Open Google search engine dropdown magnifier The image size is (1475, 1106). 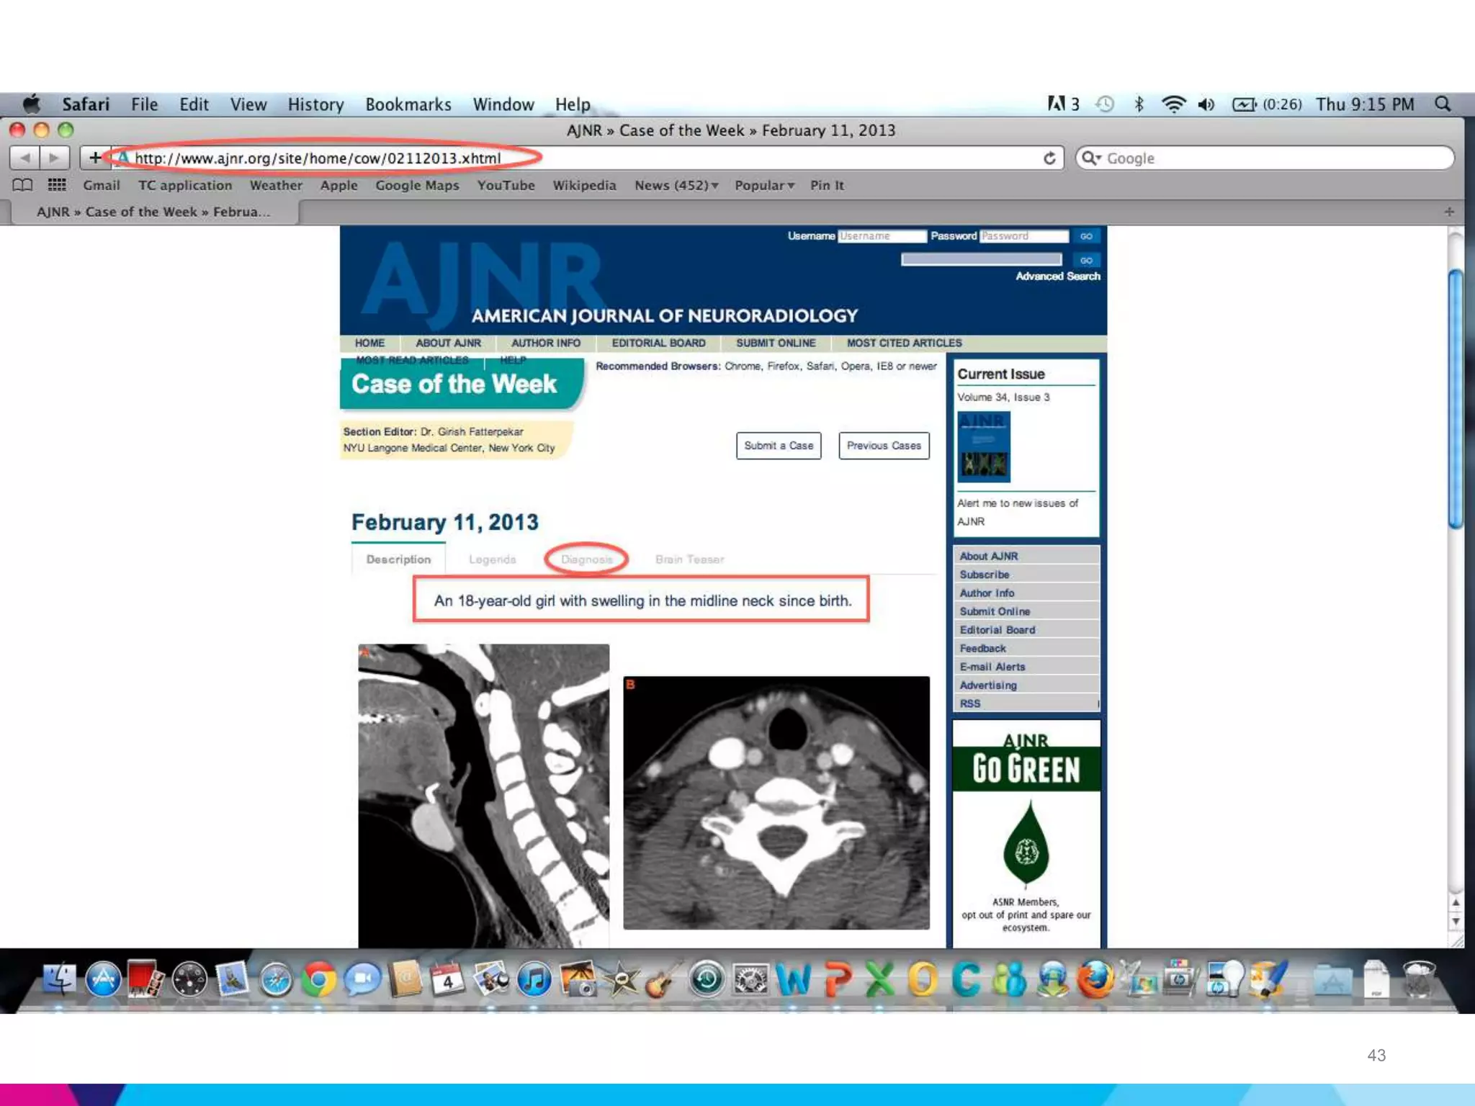[1092, 158]
